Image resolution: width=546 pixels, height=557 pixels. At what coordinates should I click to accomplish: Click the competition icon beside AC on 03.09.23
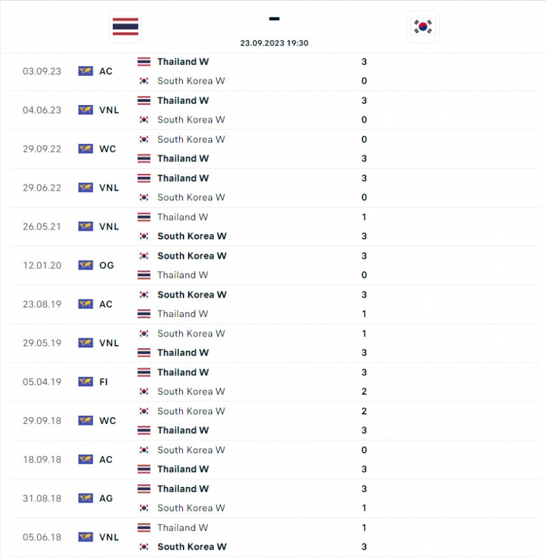pyautogui.click(x=86, y=71)
